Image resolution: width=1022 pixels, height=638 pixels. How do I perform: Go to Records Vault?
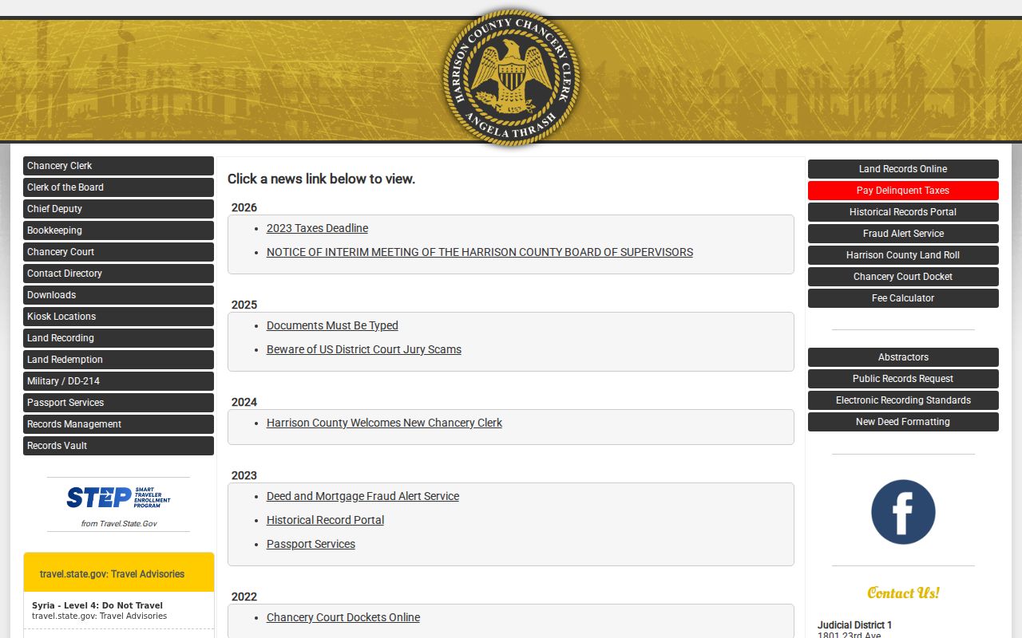point(118,446)
